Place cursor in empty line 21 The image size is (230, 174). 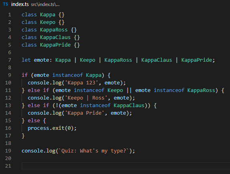coord(126,166)
